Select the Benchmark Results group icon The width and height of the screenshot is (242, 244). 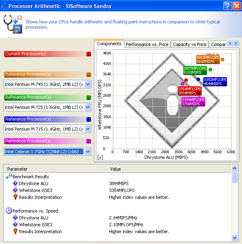point(9,177)
